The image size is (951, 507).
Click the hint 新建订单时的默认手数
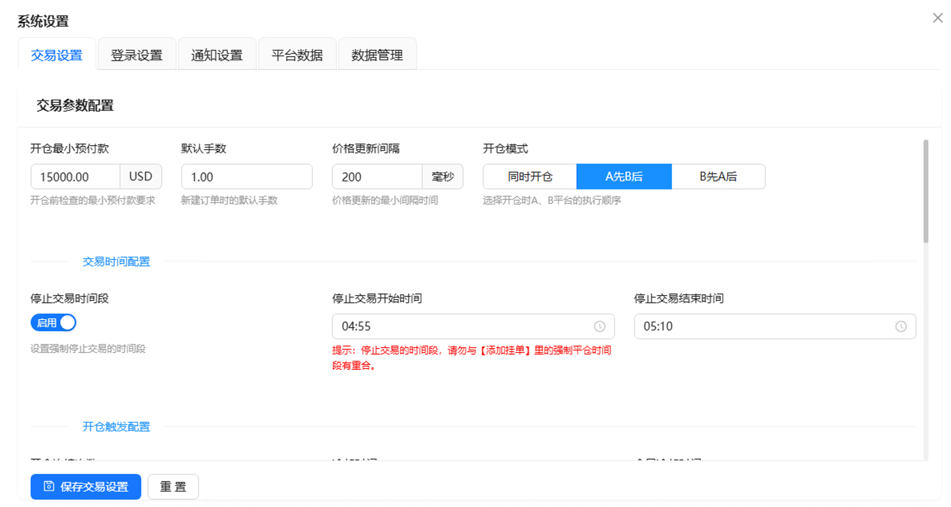[229, 200]
